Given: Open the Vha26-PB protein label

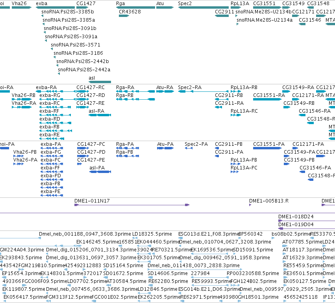Looking at the screenshot, I should point(25,152).
